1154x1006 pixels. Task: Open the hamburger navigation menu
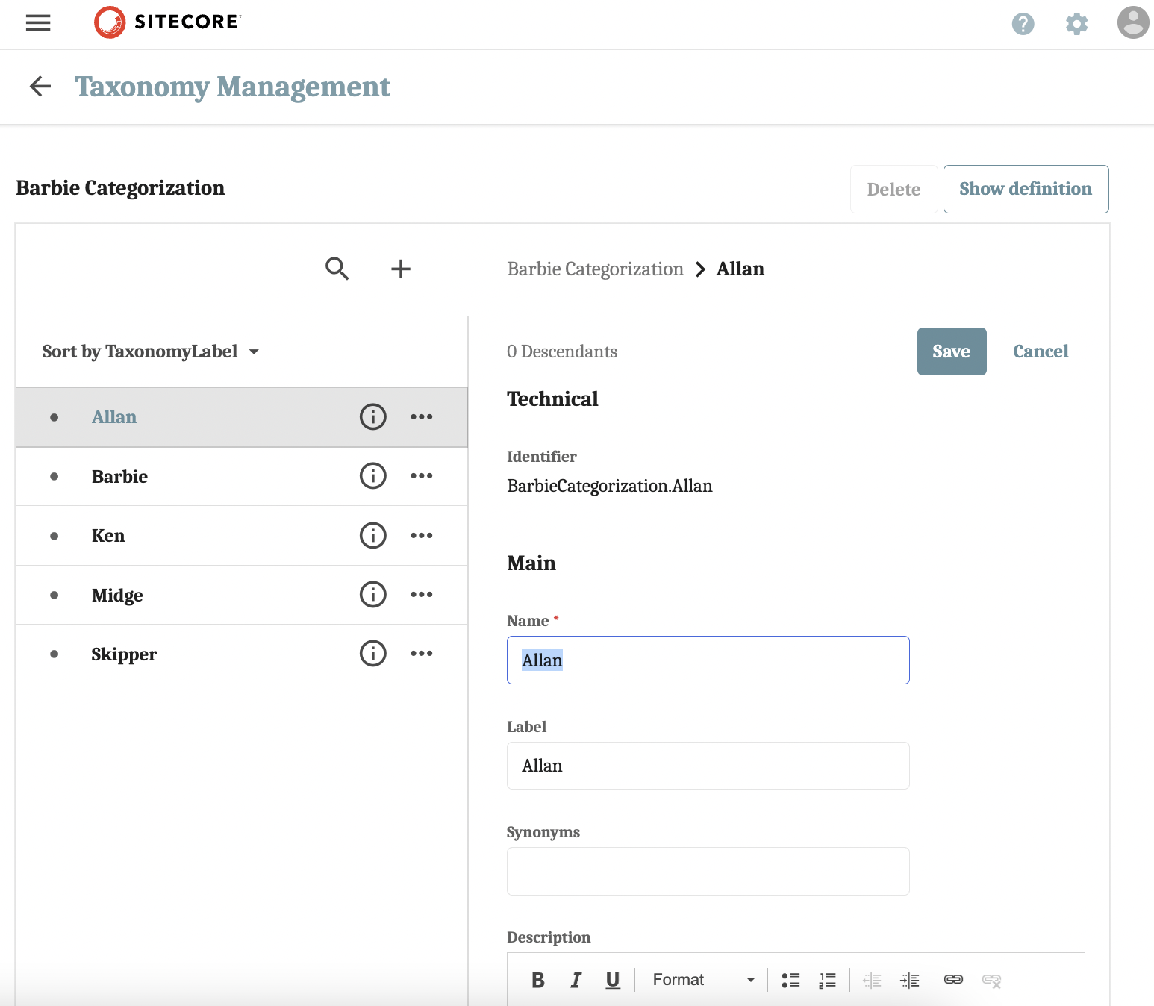(x=38, y=23)
